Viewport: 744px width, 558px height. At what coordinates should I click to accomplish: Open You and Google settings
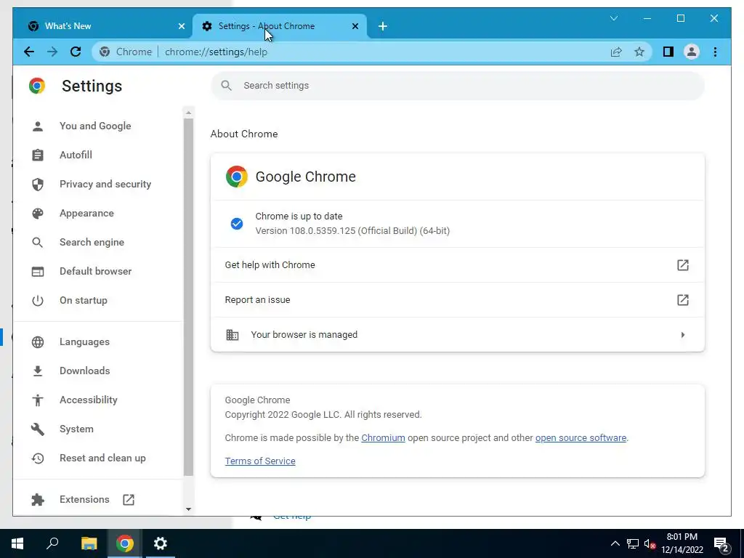(95, 126)
